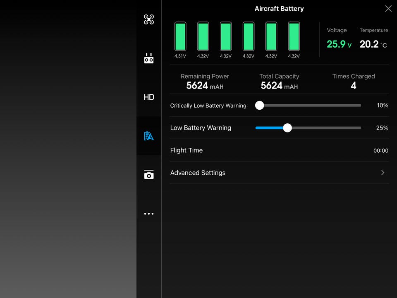Tap the last battery cell icon on the right

pyautogui.click(x=294, y=37)
